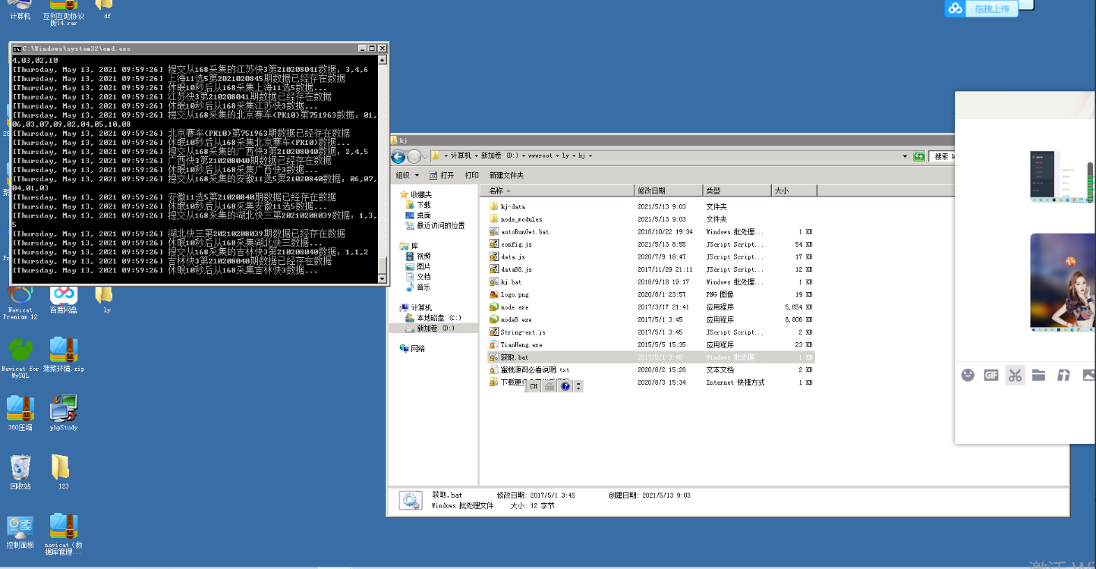
Task: Click the folder icon in chat toolbar
Action: (x=1039, y=375)
